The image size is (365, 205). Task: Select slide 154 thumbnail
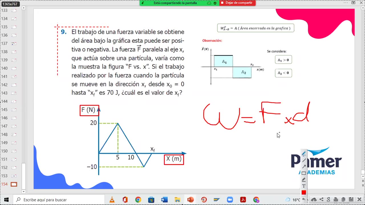coord(14,184)
